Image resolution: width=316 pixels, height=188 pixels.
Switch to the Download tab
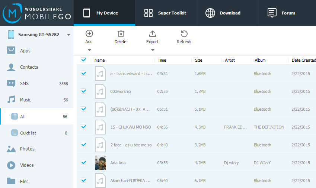[x=223, y=13]
